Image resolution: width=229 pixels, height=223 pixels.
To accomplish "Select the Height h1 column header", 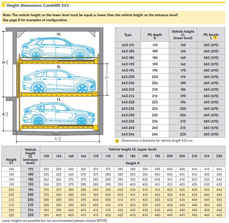I will point(11,161).
